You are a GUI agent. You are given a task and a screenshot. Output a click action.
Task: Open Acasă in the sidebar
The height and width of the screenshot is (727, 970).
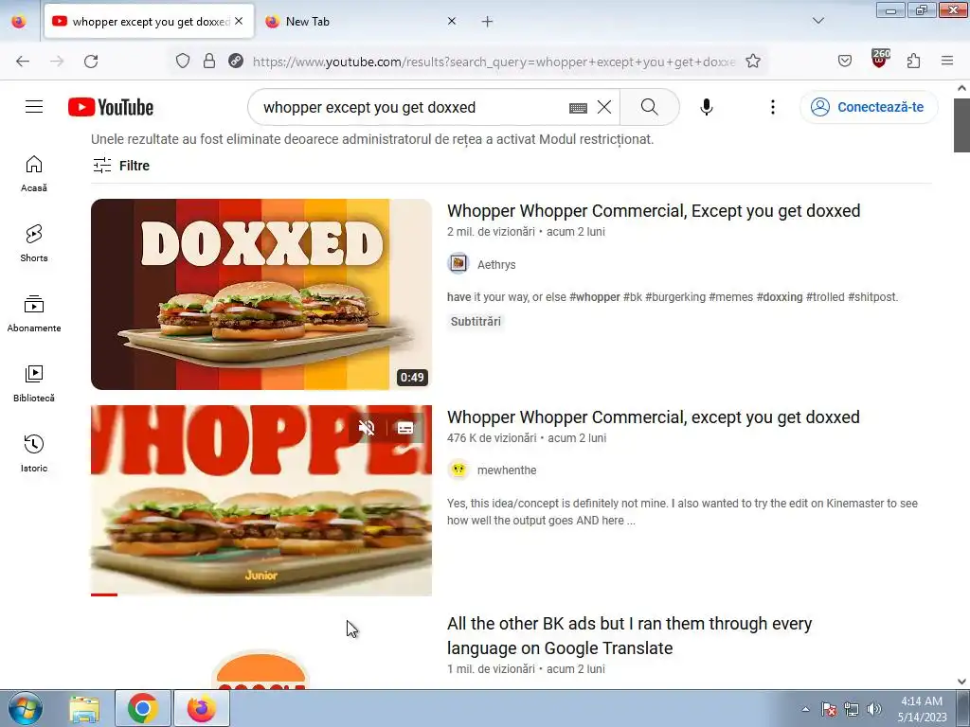34,174
